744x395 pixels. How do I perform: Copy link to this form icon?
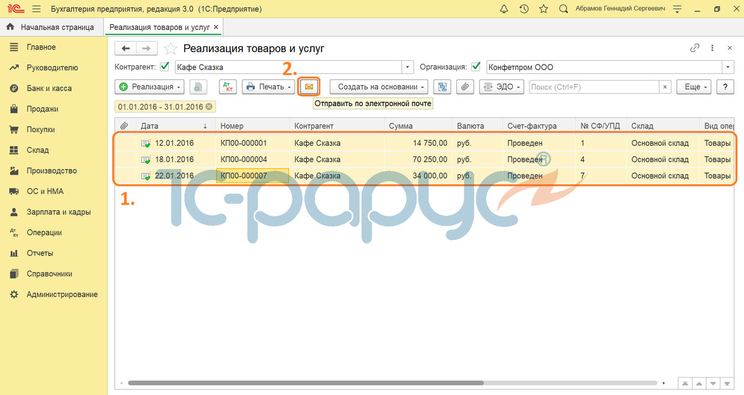pyautogui.click(x=695, y=48)
